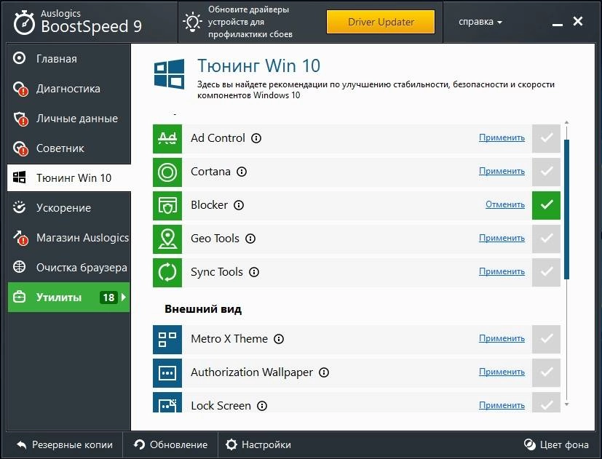Minimize the BoostSpeed window
This screenshot has width=602, height=459.
558,23
